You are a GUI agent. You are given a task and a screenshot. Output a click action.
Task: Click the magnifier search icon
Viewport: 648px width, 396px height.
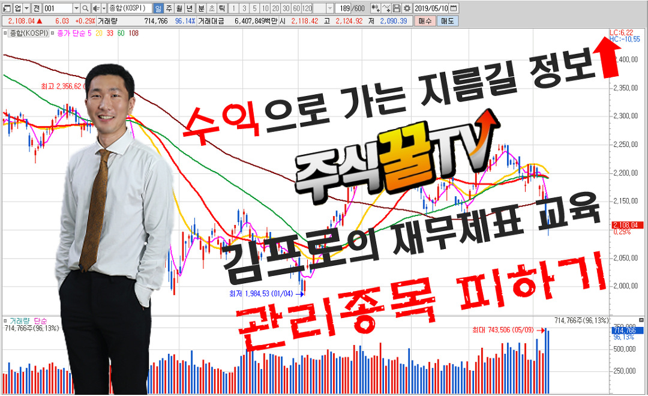(85, 8)
